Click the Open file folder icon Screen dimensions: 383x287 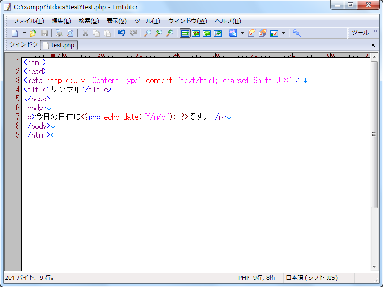click(33, 33)
